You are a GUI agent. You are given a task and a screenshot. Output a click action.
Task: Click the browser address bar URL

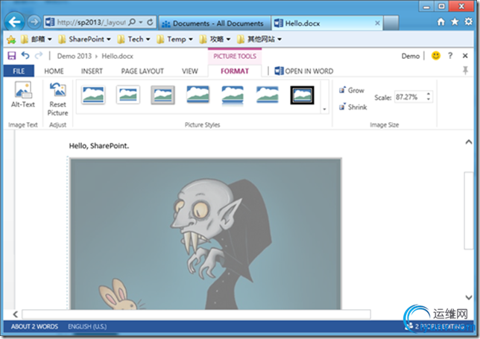coord(91,22)
